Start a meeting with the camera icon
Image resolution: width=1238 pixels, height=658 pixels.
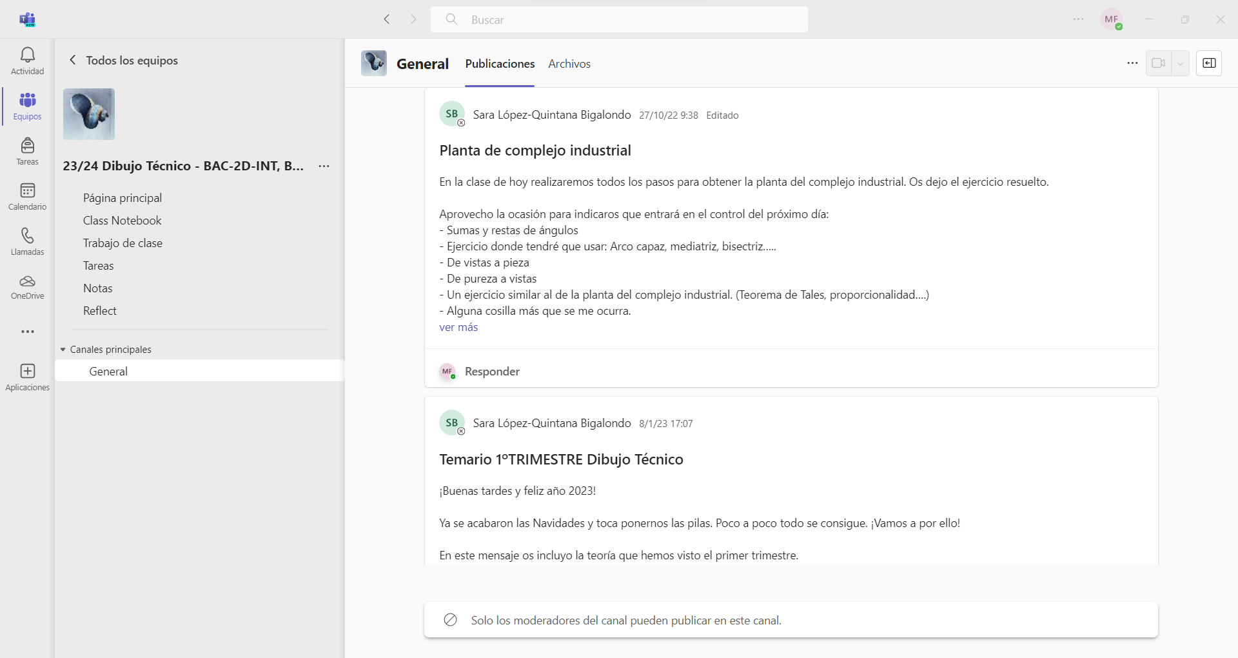1158,63
